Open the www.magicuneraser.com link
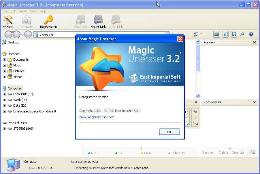This screenshot has height=174, width=260. tap(96, 117)
